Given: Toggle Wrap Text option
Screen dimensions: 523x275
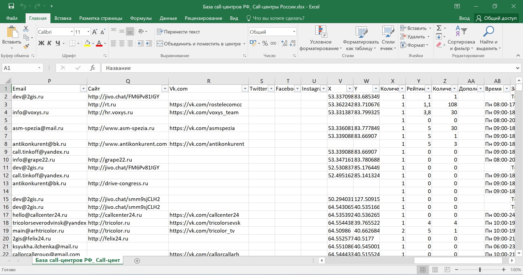Looking at the screenshot, I should pyautogui.click(x=179, y=32).
